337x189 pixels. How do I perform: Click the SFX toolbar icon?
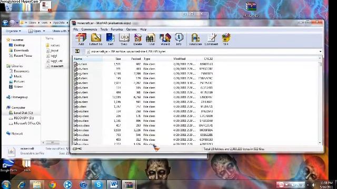(x=226, y=39)
